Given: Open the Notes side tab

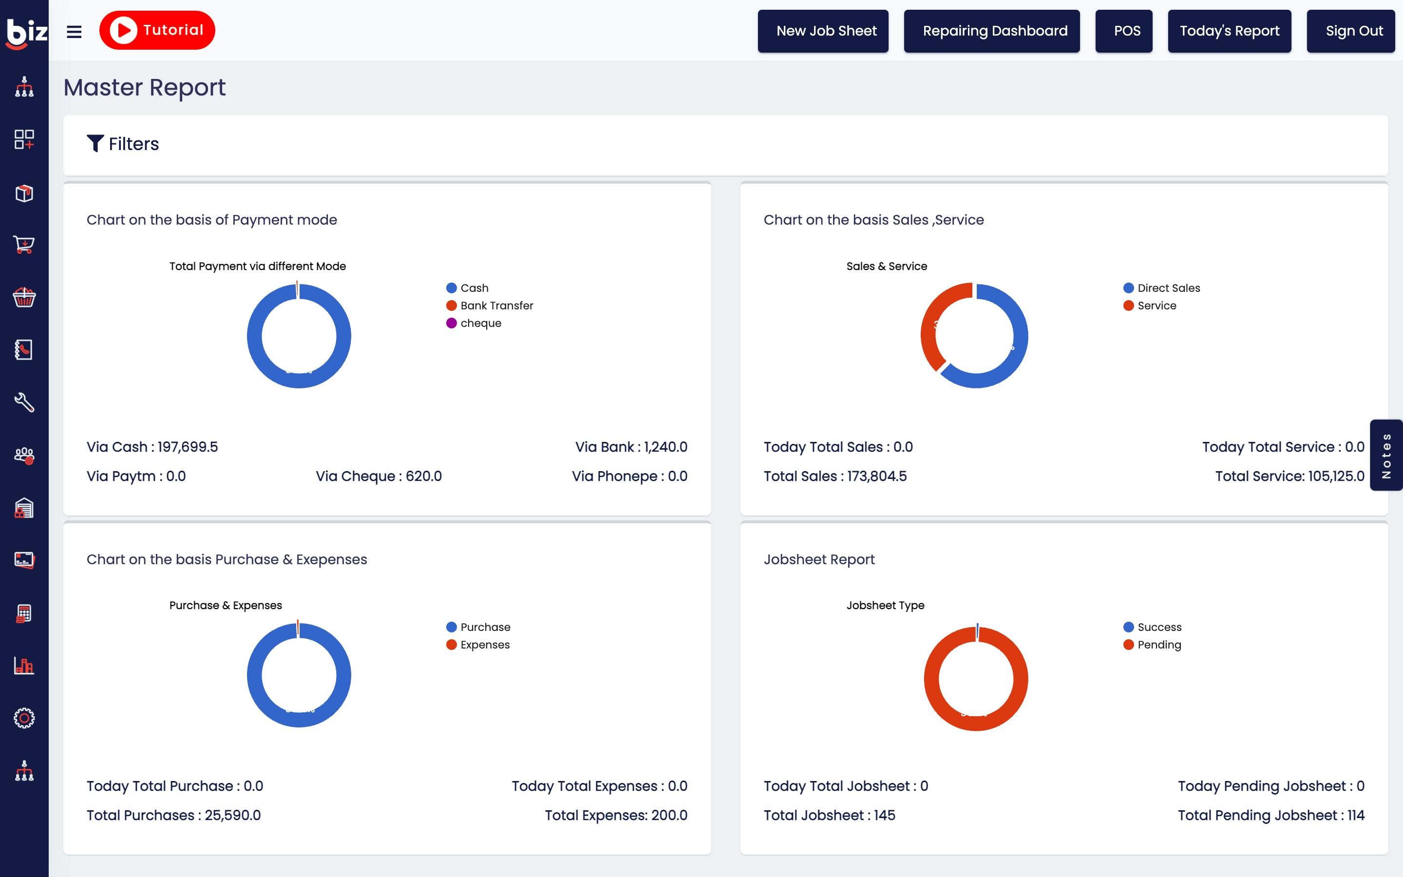Looking at the screenshot, I should 1386,456.
